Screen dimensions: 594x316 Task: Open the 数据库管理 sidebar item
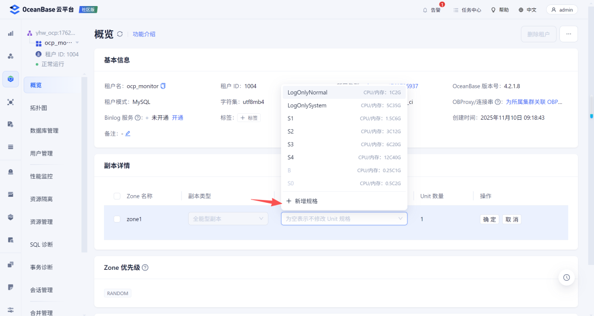(45, 131)
